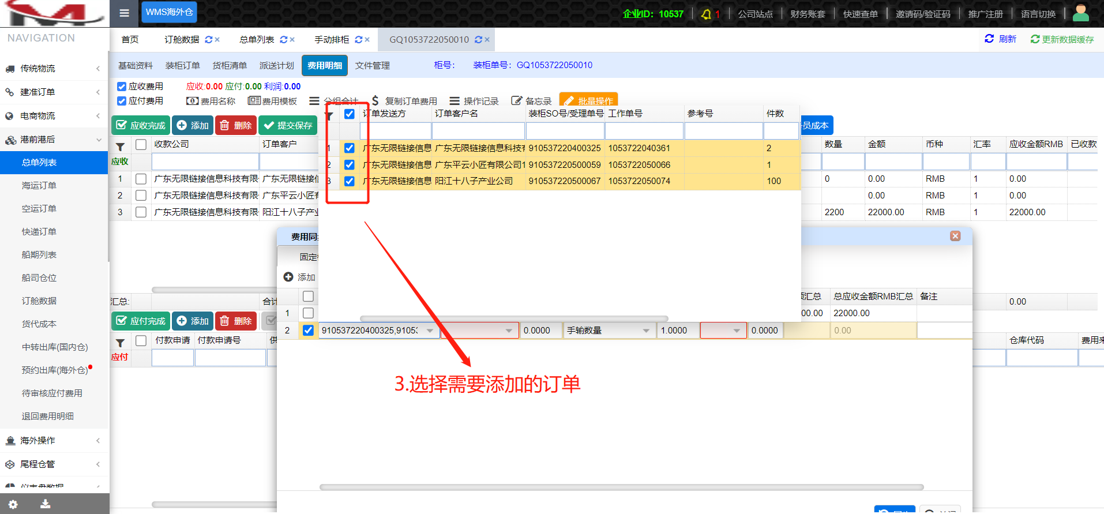The height and width of the screenshot is (514, 1104).
Task: Uncheck the 应收费用 checkbox
Action: pyautogui.click(x=122, y=87)
